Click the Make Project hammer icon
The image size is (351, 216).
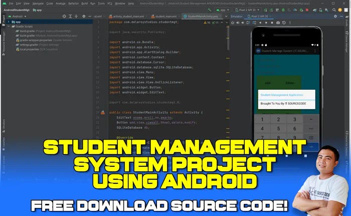coord(210,10)
